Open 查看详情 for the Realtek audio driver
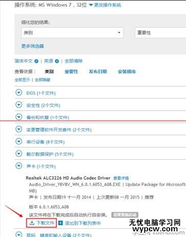The image size is (186, 237). [x=121, y=178]
